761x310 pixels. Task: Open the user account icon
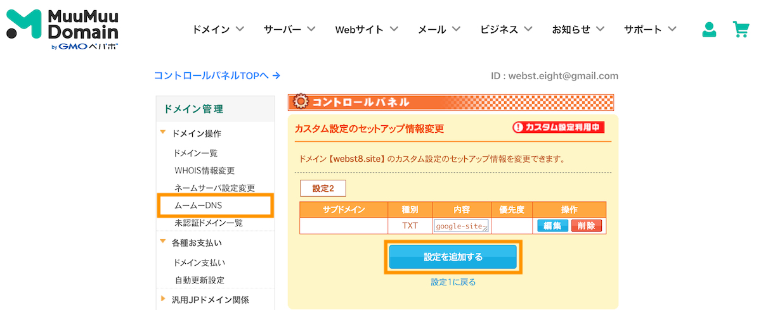[709, 29]
